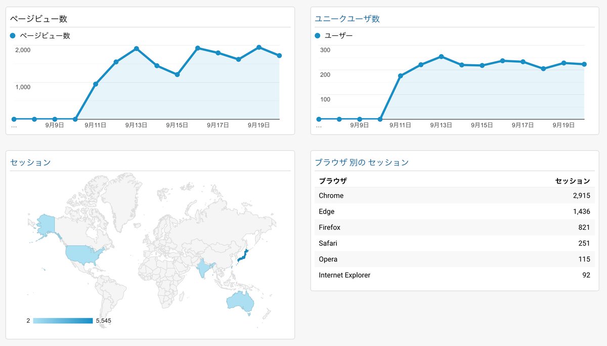Open the ブラウザ 別の セッション widget title
The width and height of the screenshot is (607, 346).
pos(362,162)
